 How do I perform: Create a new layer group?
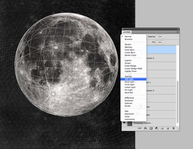pyautogui.click(x=162, y=128)
